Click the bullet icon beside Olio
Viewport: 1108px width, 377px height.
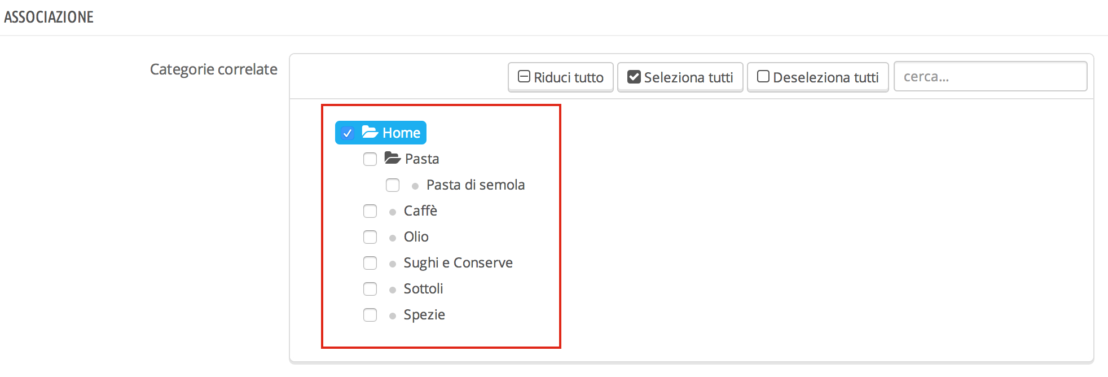[x=393, y=238]
